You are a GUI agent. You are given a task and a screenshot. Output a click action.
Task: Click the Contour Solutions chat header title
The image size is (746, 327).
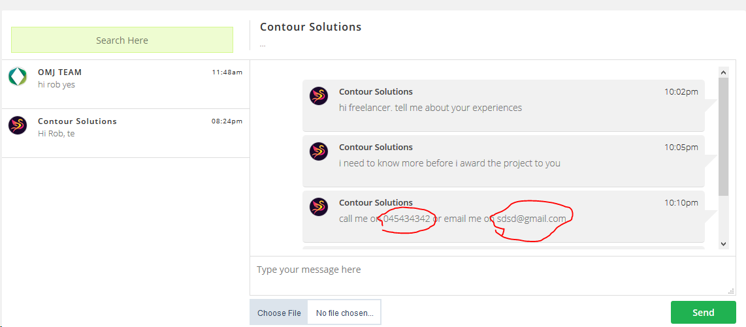click(310, 27)
